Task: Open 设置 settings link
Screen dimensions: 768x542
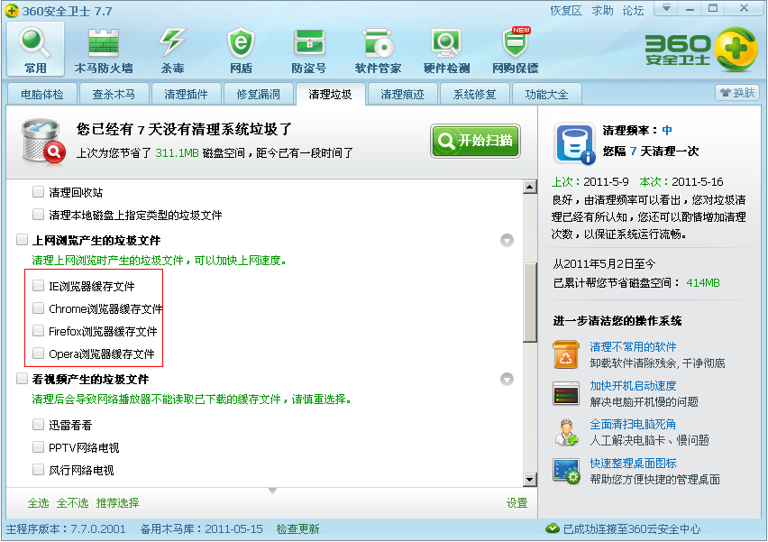Action: pyautogui.click(x=517, y=503)
